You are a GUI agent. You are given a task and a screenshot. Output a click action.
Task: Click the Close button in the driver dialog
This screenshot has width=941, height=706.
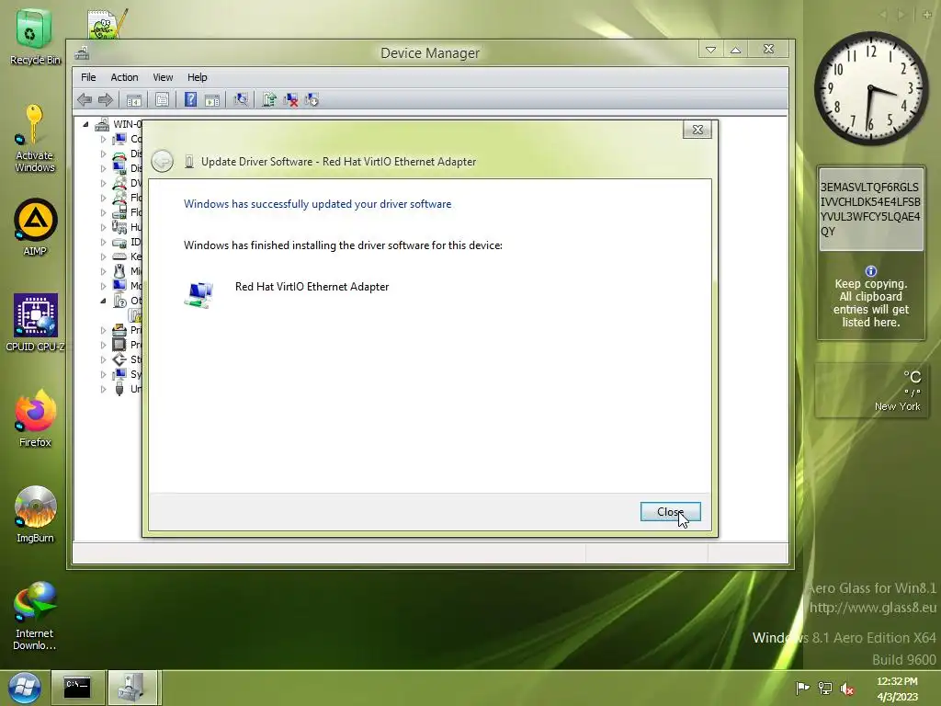[x=670, y=511]
